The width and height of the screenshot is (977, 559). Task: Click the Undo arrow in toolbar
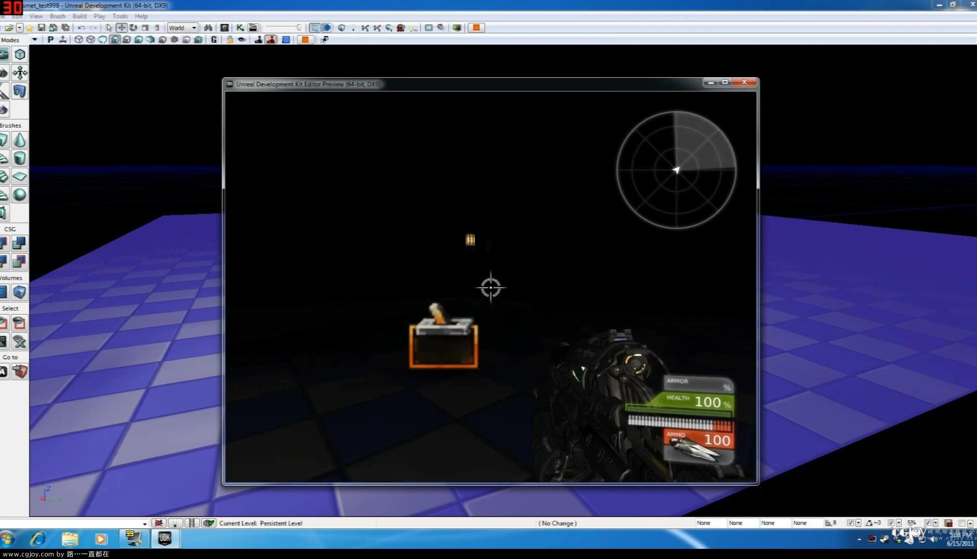point(81,28)
